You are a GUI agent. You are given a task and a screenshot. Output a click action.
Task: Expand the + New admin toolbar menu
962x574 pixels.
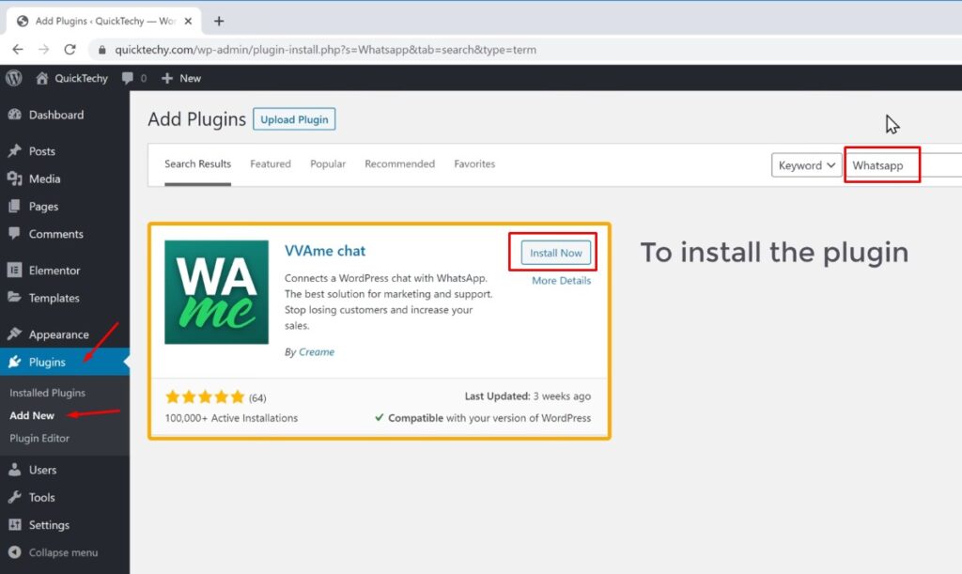pyautogui.click(x=180, y=78)
